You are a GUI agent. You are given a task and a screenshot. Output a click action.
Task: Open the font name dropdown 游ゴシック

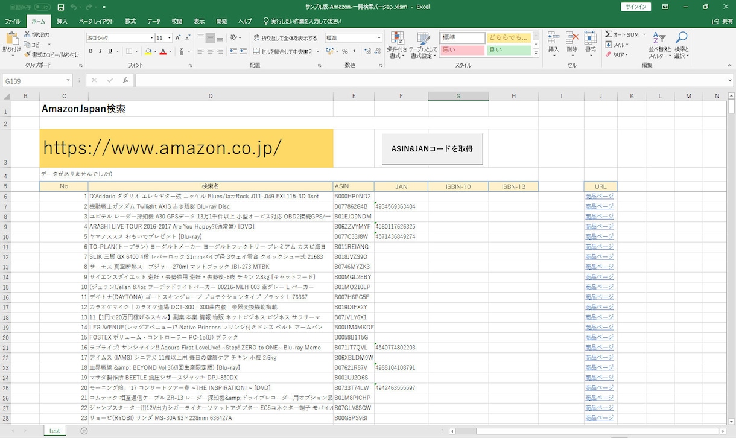(151, 37)
